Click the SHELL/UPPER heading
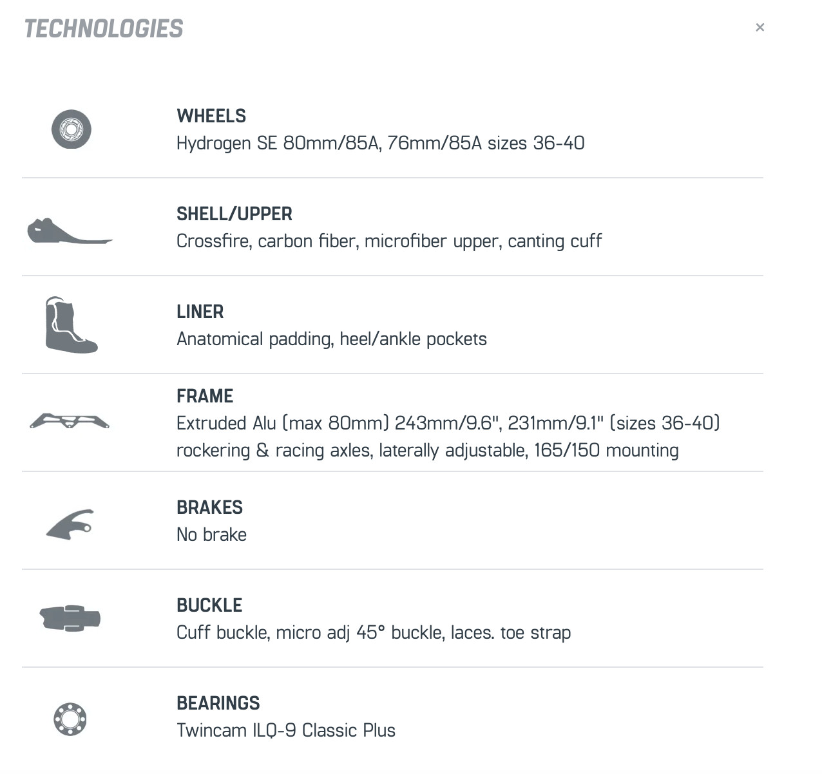Viewport: 822px width, 774px height. 234,214
